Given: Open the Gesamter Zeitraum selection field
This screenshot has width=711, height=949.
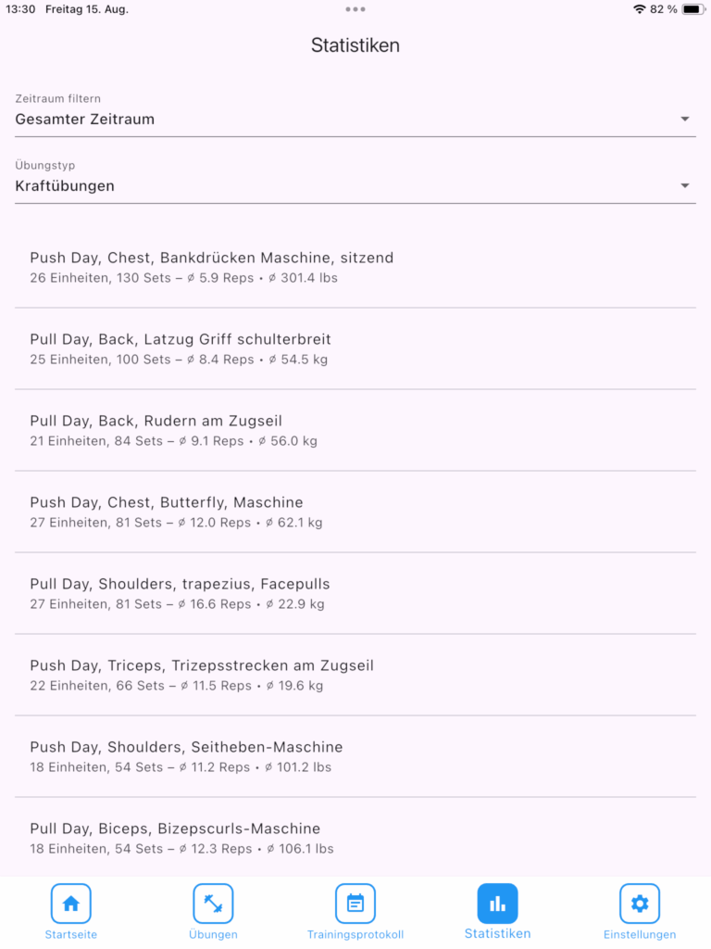Looking at the screenshot, I should 343,119.
